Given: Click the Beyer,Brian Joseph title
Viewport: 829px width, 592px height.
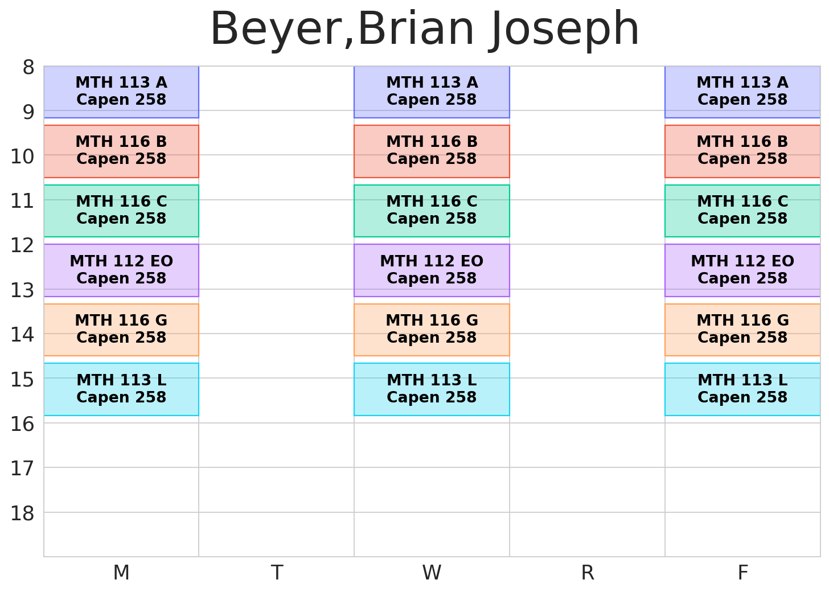Looking at the screenshot, I should point(425,30).
